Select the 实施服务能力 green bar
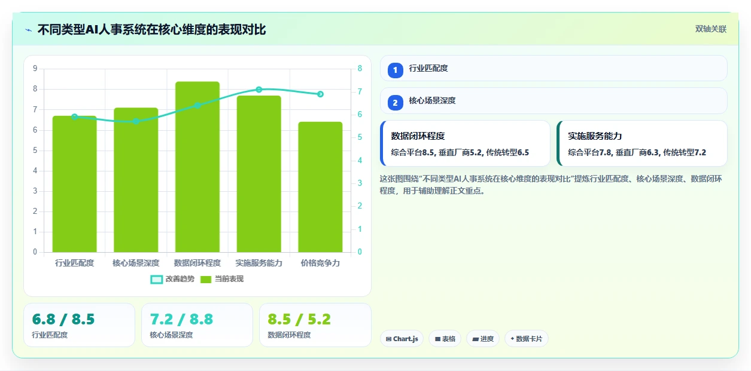This screenshot has width=751, height=371. click(259, 174)
